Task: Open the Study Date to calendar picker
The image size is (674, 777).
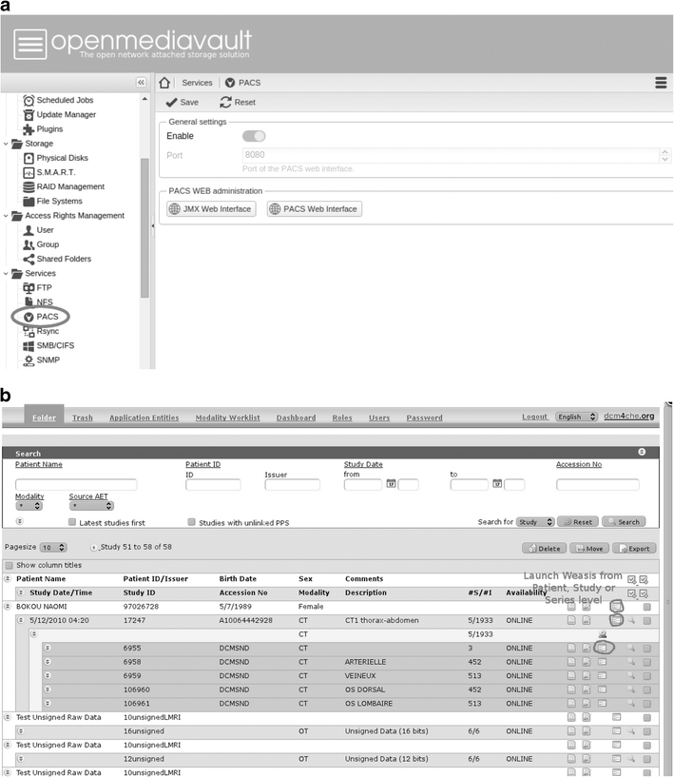Action: tap(497, 483)
